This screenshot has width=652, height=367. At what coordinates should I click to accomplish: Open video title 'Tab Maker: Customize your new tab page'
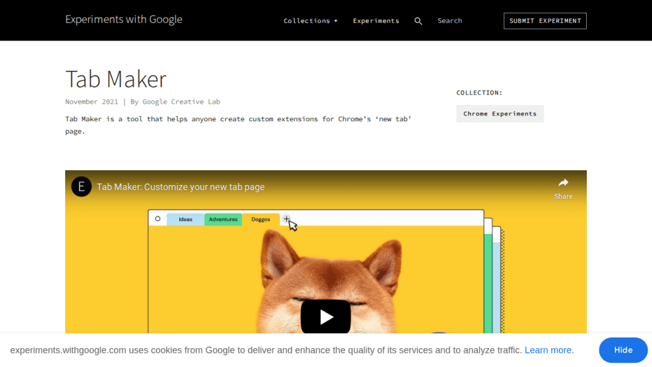point(181,187)
